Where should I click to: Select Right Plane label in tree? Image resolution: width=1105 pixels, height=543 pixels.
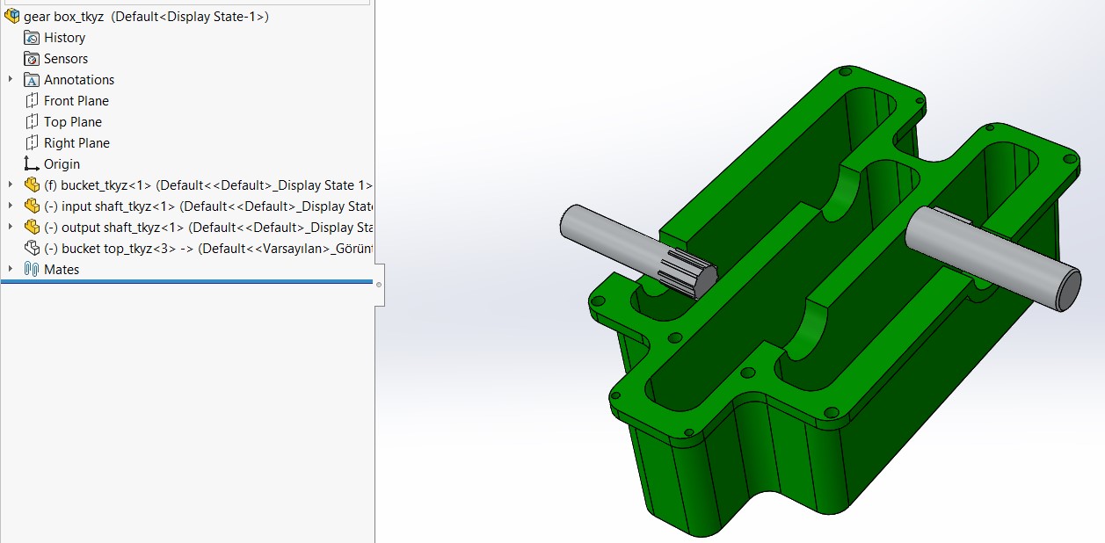coord(77,143)
